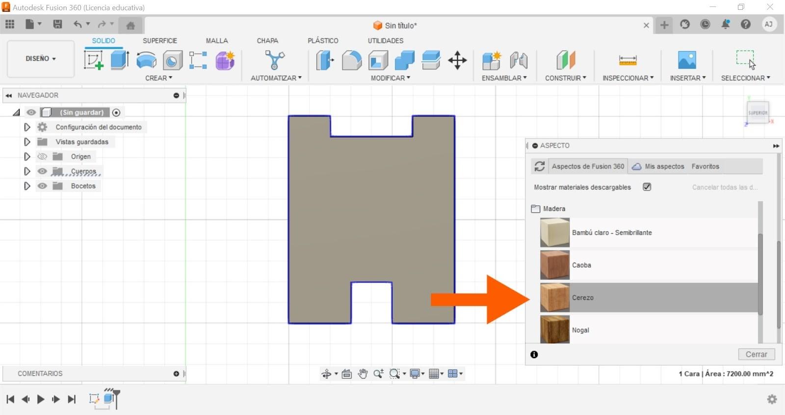The height and width of the screenshot is (415, 785).
Task: Go to the Home tab icon
Action: [x=131, y=25]
